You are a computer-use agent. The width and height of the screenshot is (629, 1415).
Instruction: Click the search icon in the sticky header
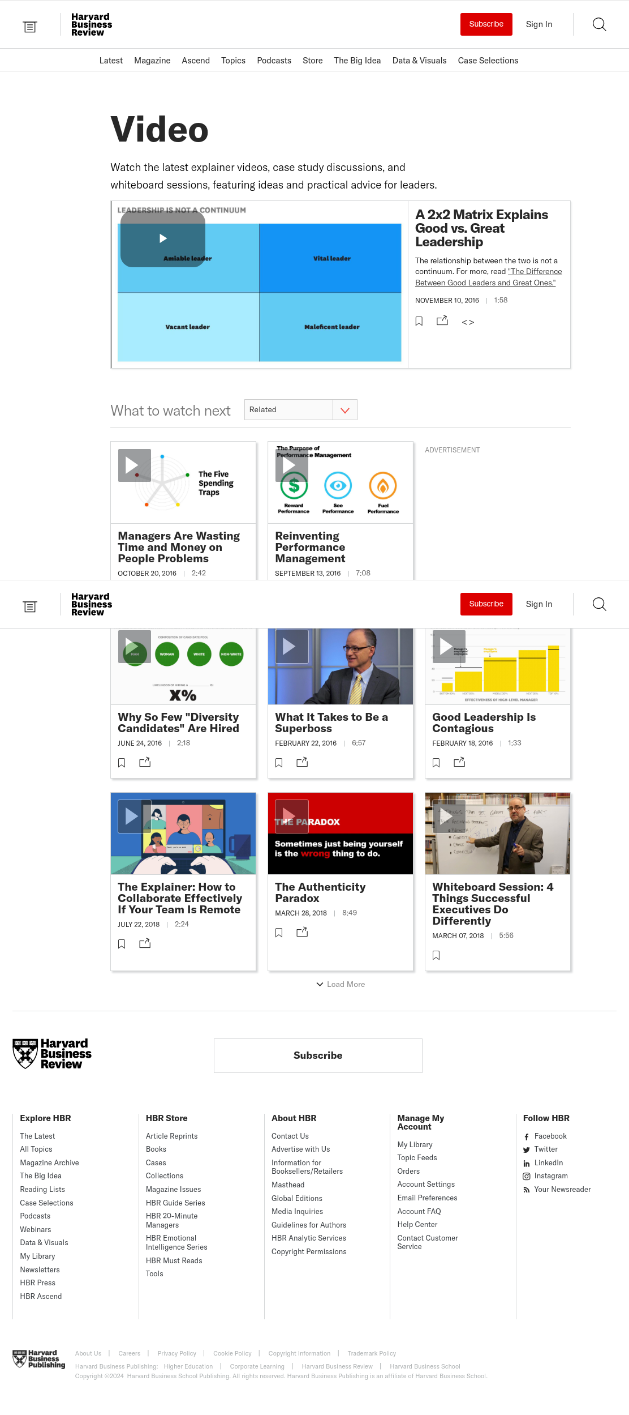[600, 604]
